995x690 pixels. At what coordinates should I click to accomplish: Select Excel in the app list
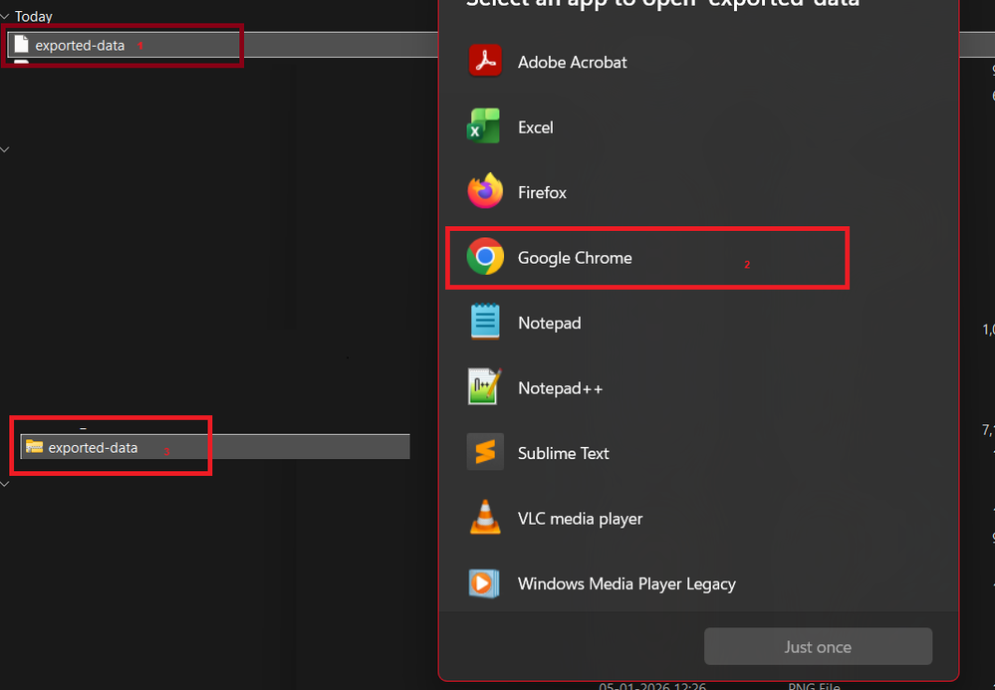(698, 126)
